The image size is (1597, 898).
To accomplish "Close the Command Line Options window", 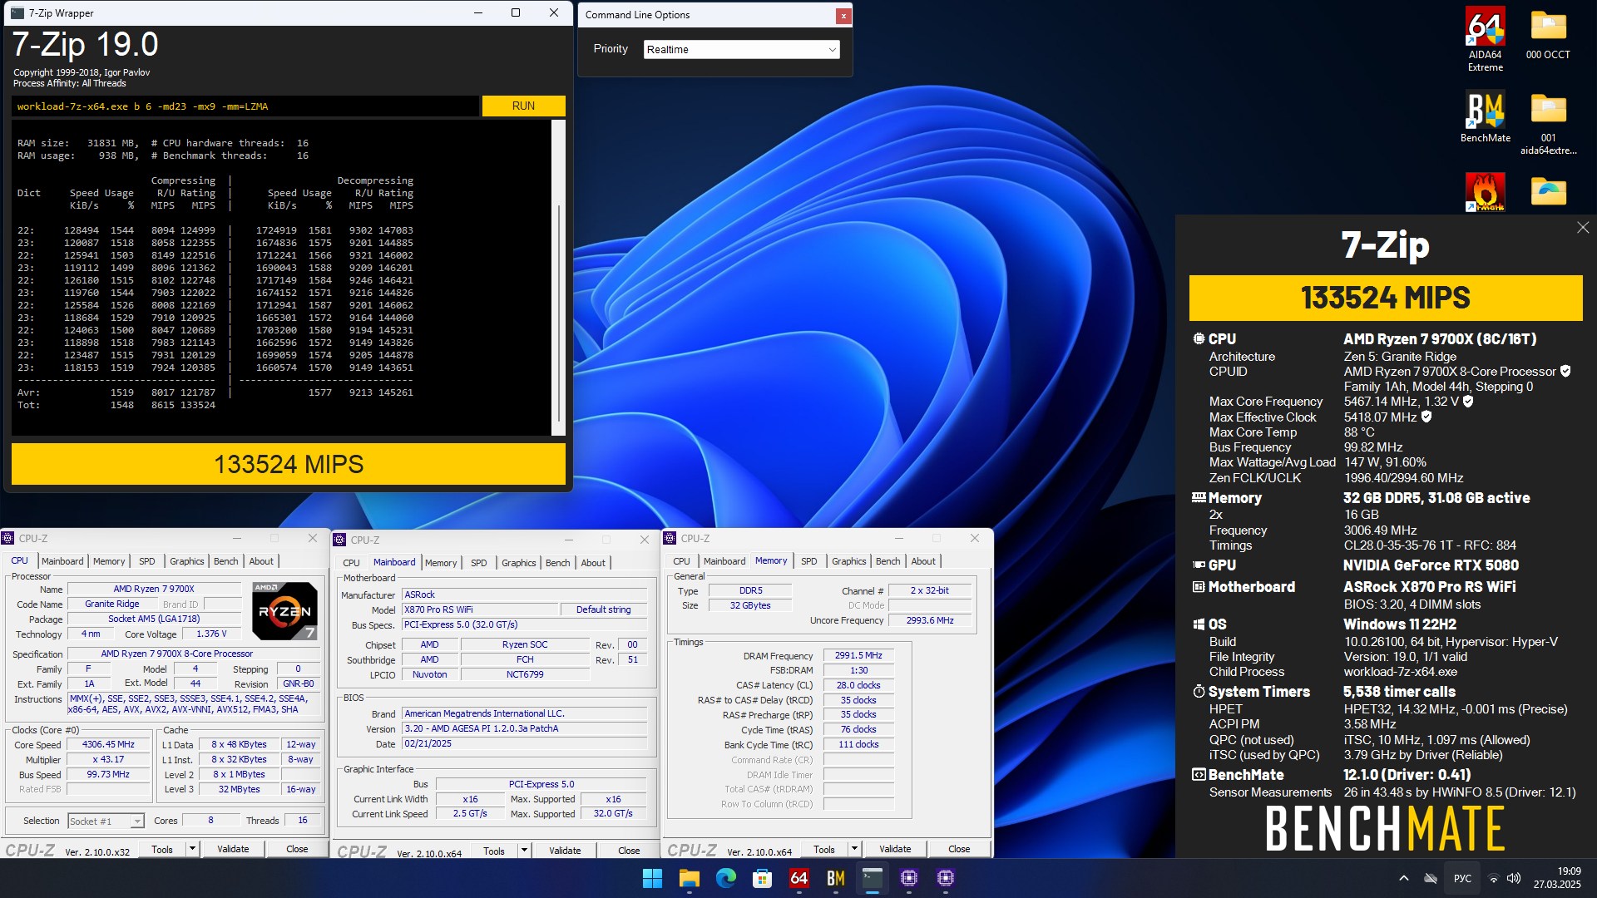I will pyautogui.click(x=843, y=15).
